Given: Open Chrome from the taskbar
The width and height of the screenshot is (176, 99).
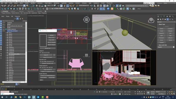Looking at the screenshot, I should (x=20, y=97).
